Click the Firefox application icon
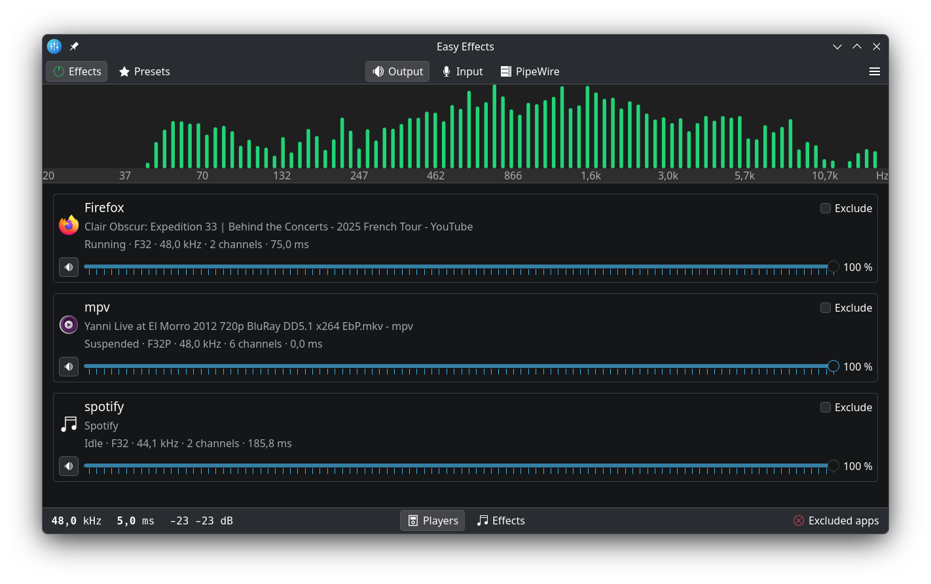931x584 pixels. click(69, 225)
